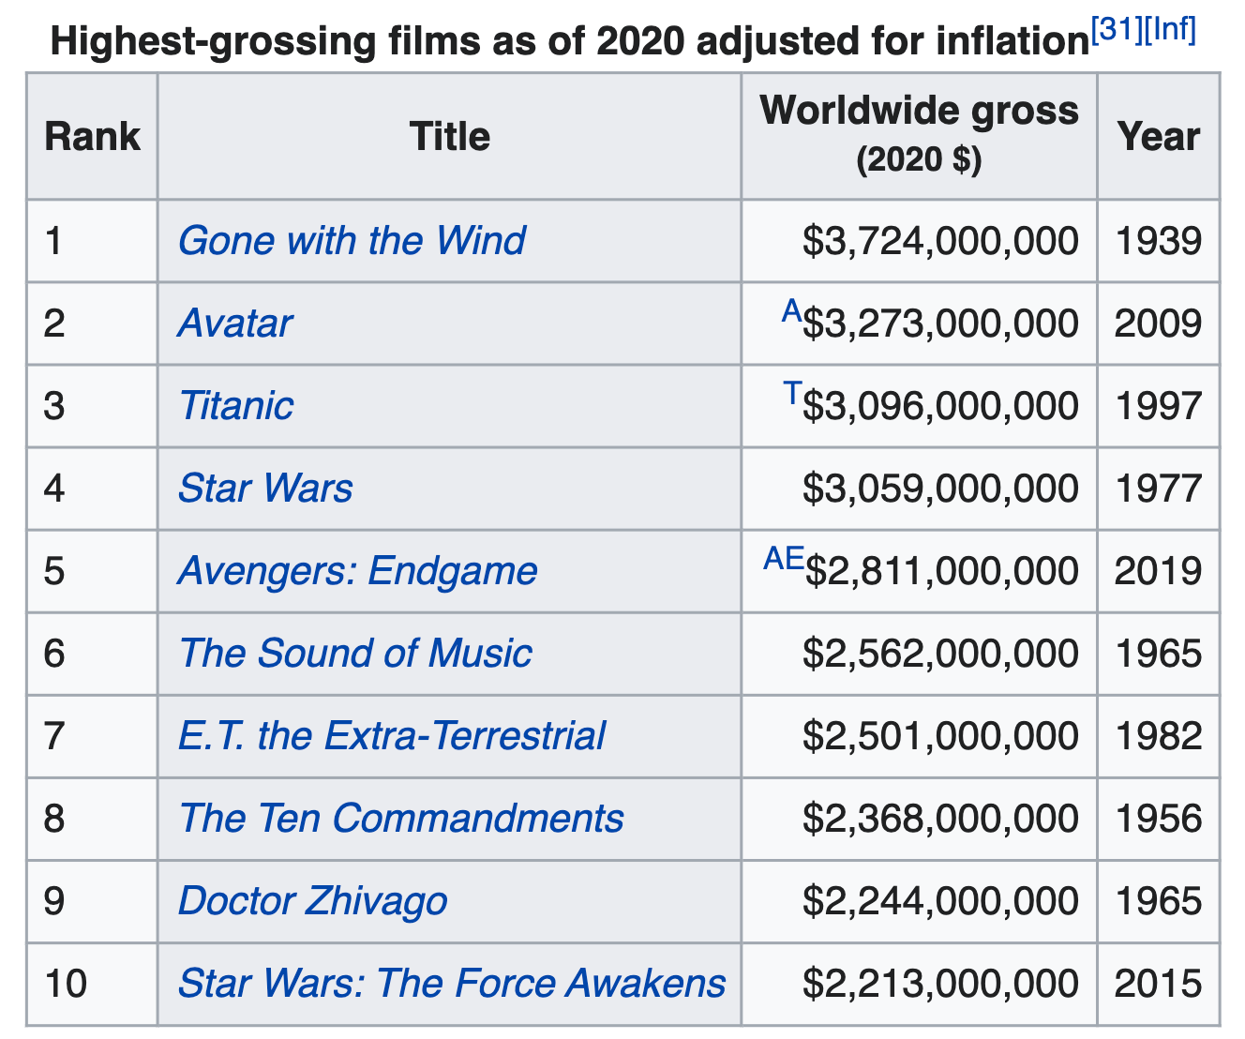Click superscript AE note beside Endgame gross
The image size is (1245, 1039).
tap(783, 559)
